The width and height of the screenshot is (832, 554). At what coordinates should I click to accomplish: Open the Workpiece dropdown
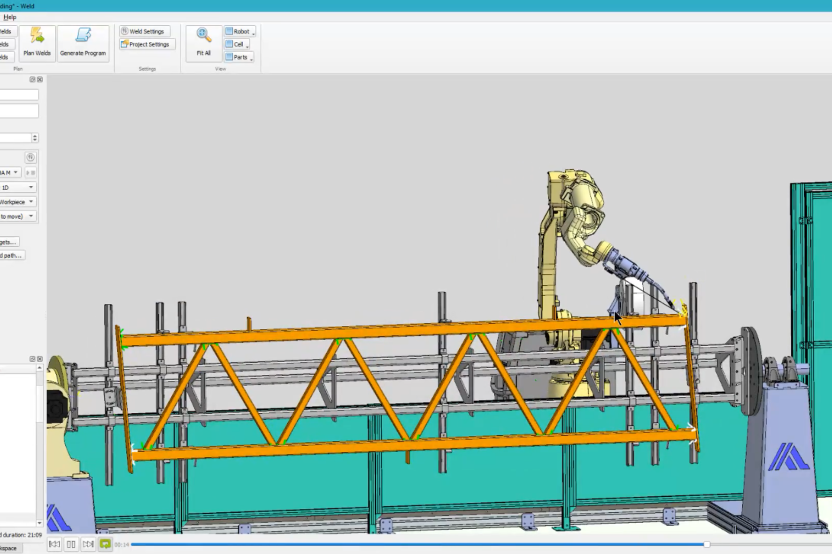(18, 202)
